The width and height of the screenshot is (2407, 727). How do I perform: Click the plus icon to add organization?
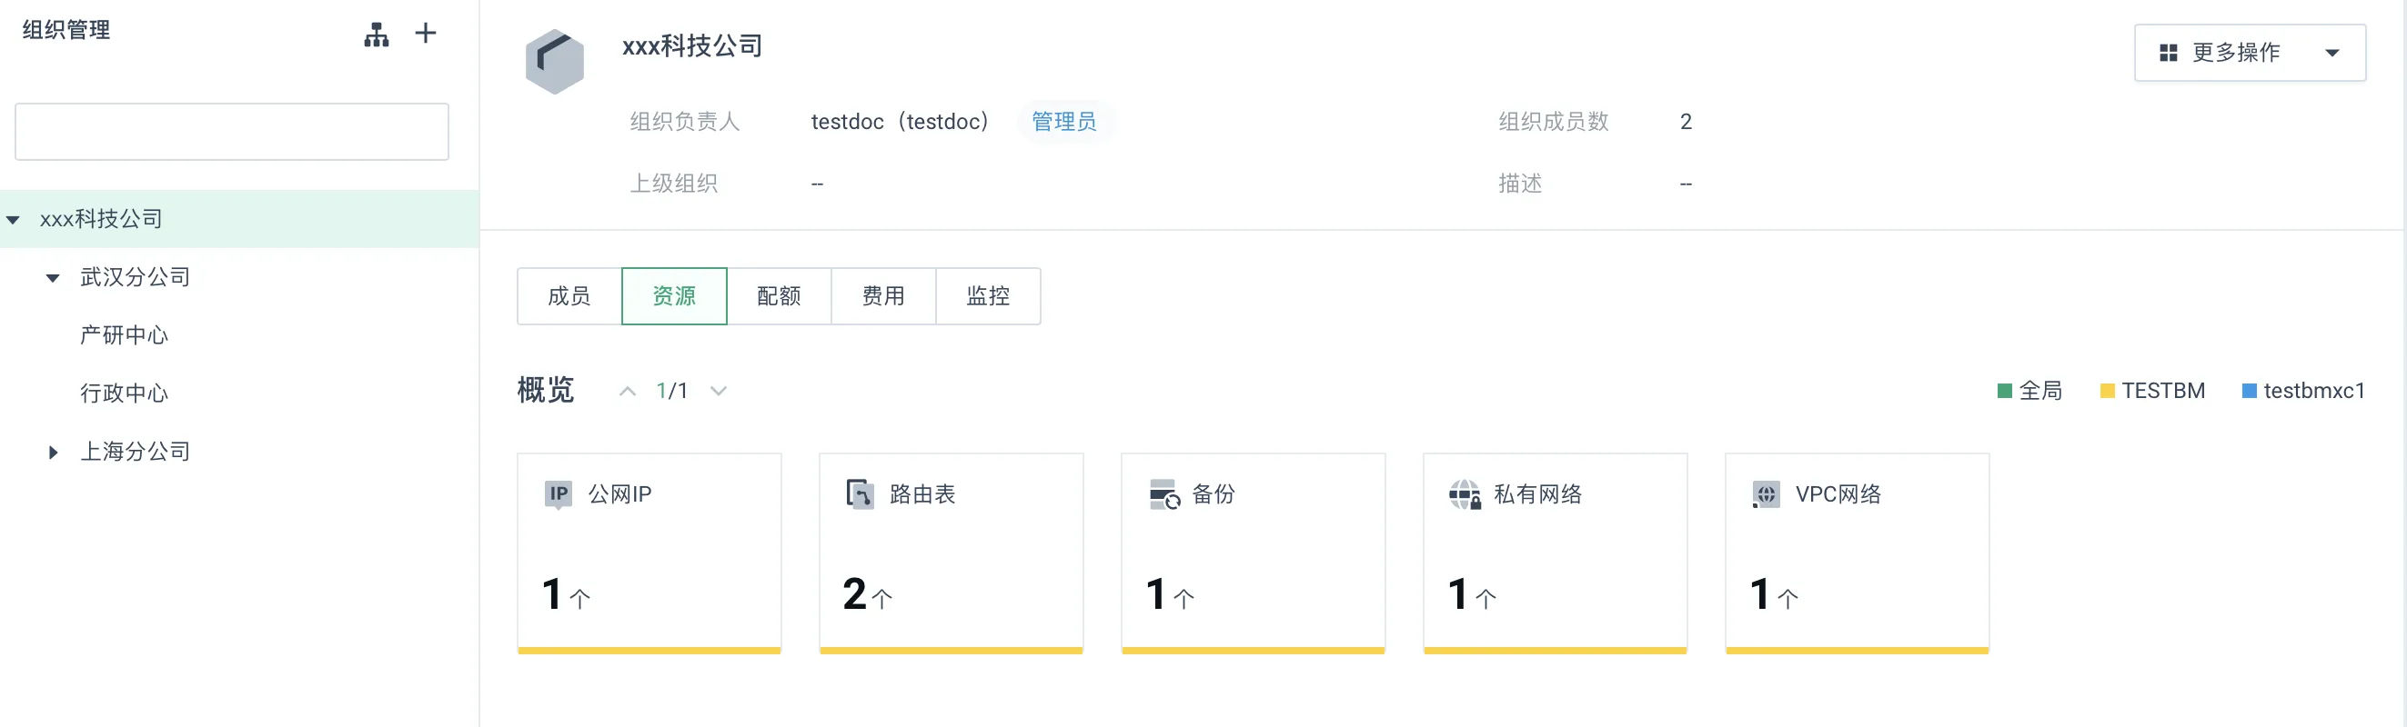point(426,34)
